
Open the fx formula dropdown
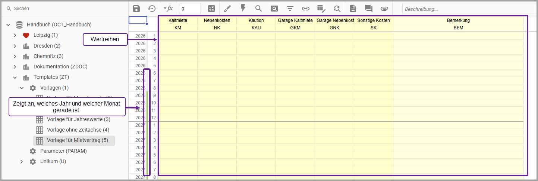click(168, 8)
